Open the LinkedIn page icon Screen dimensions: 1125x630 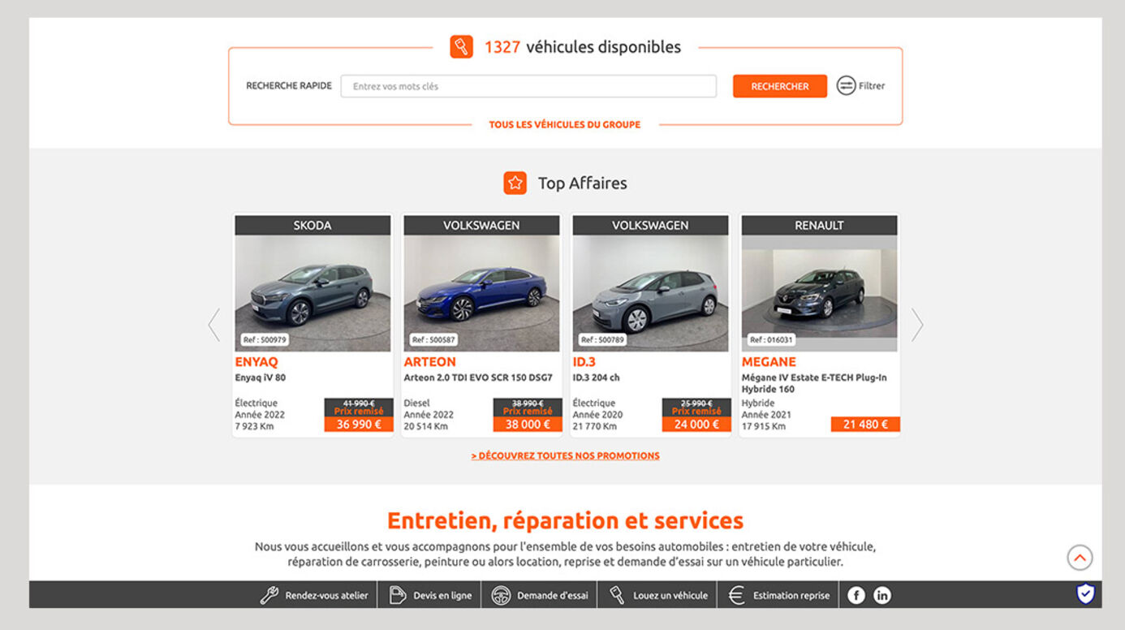pos(882,595)
